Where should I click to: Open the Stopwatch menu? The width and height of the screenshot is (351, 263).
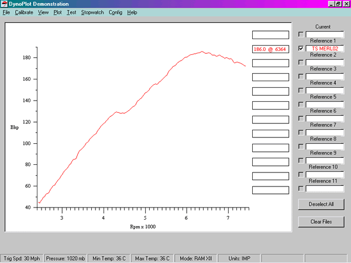point(92,12)
